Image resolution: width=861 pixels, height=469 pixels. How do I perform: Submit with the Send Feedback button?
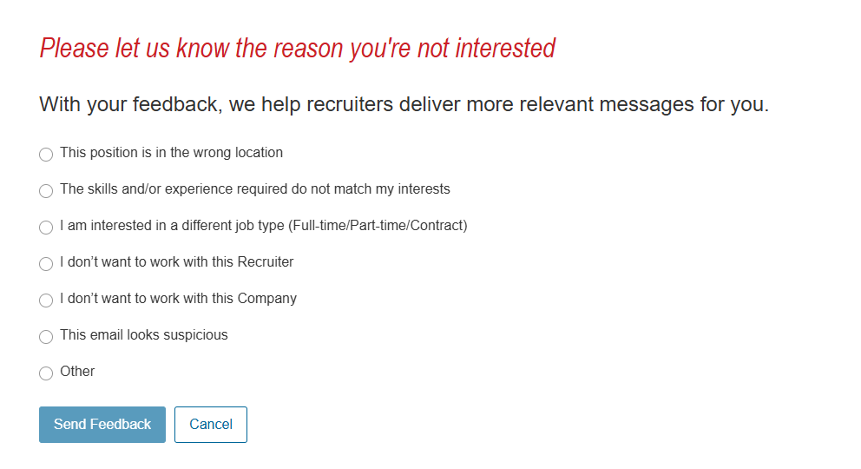pos(102,425)
